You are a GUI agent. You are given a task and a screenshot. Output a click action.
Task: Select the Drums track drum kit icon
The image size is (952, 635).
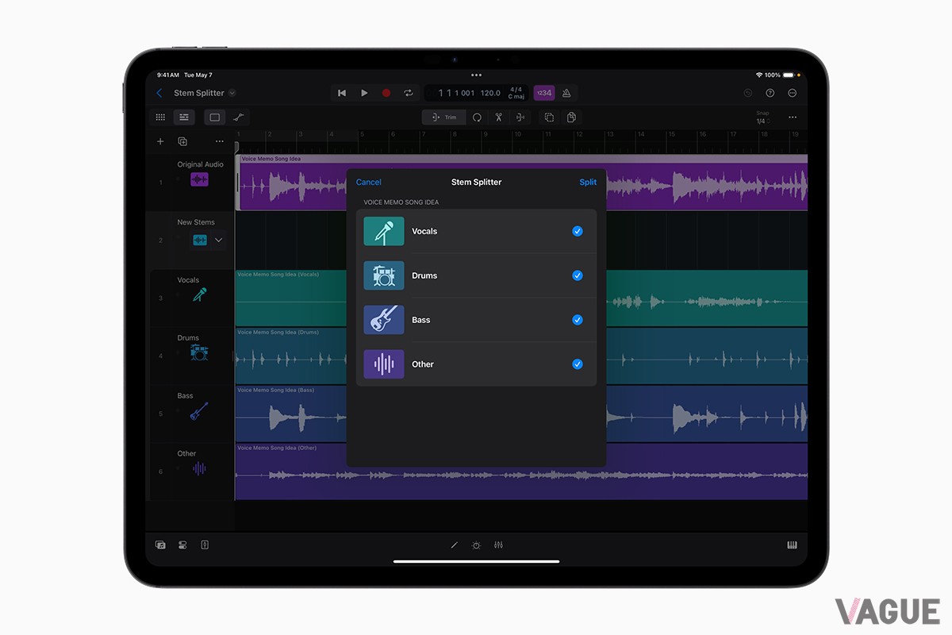pyautogui.click(x=199, y=352)
